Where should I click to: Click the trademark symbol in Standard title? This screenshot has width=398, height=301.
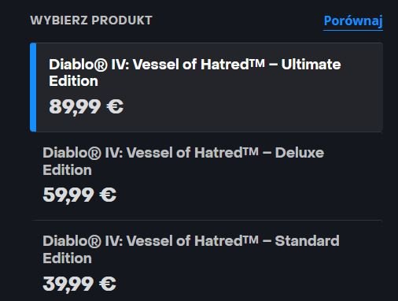click(251, 240)
